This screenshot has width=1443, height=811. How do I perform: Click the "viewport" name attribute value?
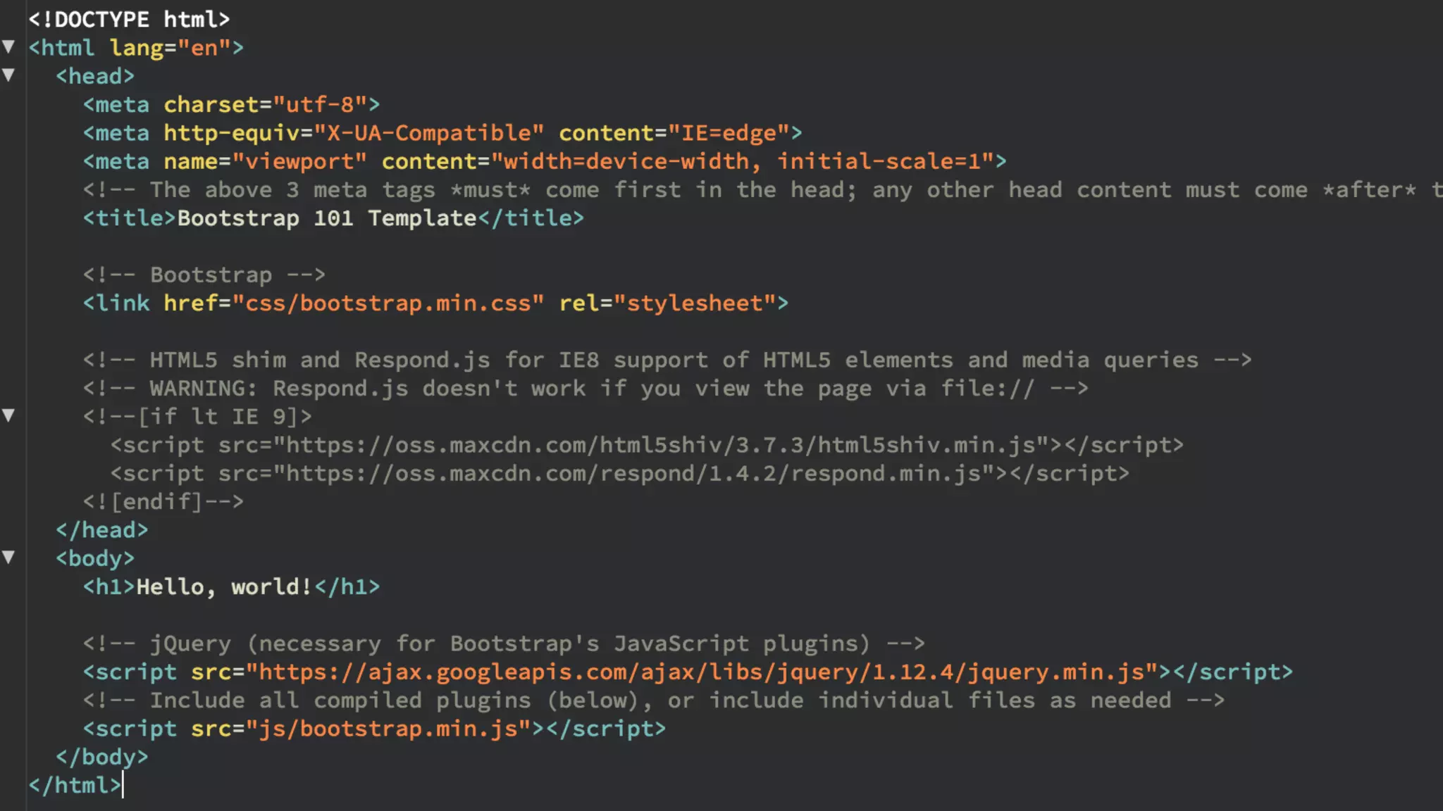(299, 162)
